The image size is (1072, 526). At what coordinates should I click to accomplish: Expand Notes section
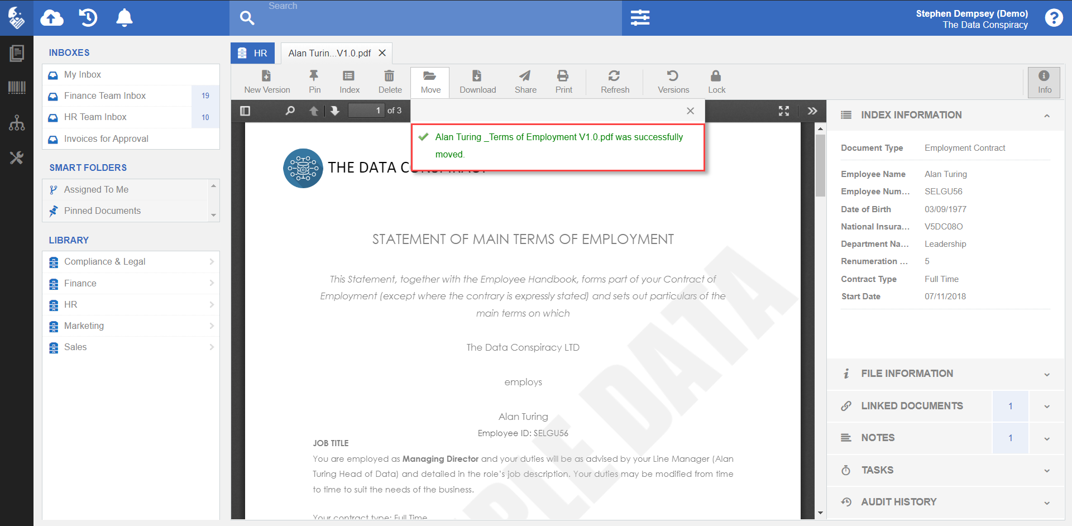pos(1047,439)
